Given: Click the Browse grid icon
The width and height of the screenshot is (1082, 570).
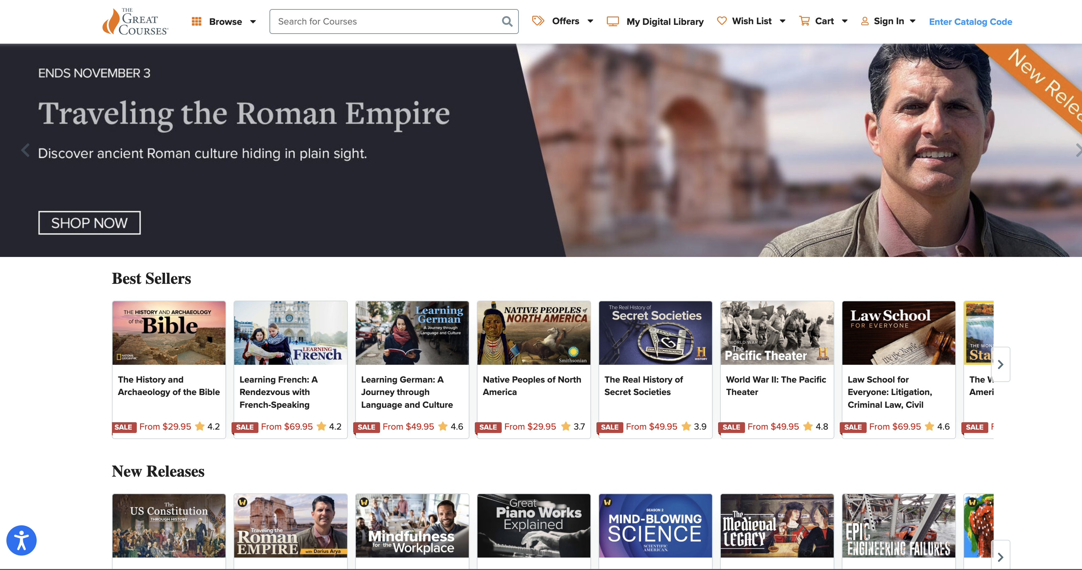Looking at the screenshot, I should pyautogui.click(x=196, y=21).
